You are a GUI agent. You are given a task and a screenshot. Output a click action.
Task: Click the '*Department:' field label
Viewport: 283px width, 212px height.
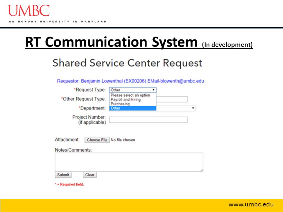click(92, 108)
